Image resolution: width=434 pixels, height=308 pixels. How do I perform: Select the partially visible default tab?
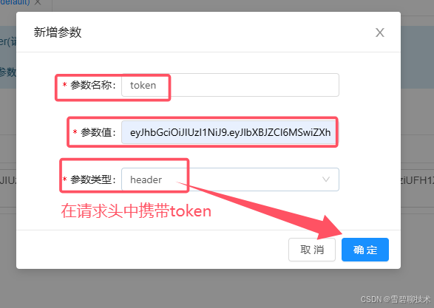[x=16, y=2]
